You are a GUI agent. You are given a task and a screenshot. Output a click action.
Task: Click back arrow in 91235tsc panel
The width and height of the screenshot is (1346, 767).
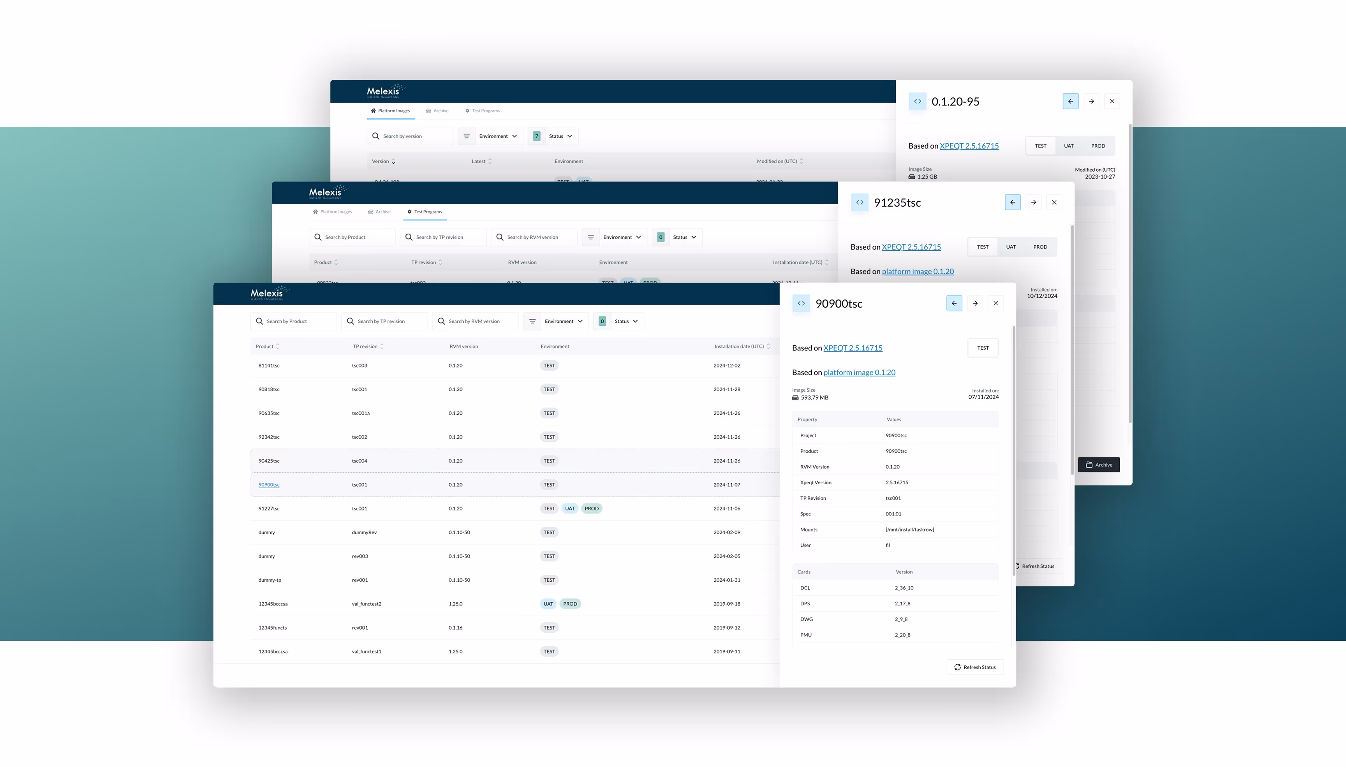pyautogui.click(x=1013, y=202)
